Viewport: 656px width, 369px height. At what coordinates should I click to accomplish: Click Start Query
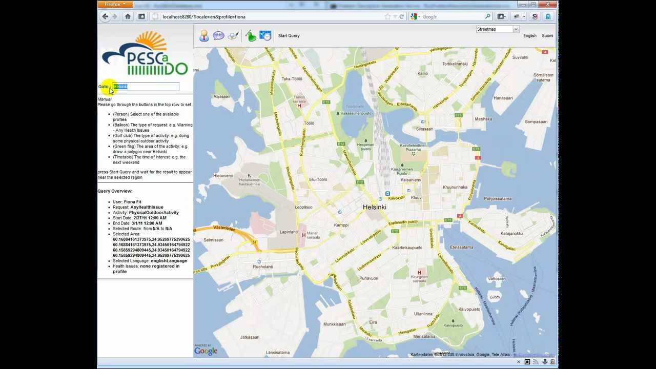289,36
